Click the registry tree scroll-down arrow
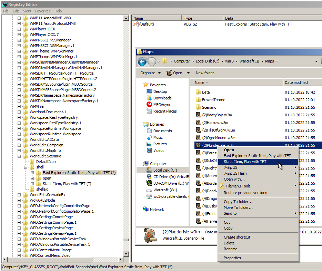This screenshot has width=322, height=271. [x=126, y=254]
